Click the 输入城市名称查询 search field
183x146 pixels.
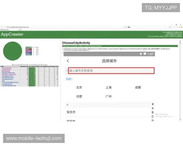[111, 71]
